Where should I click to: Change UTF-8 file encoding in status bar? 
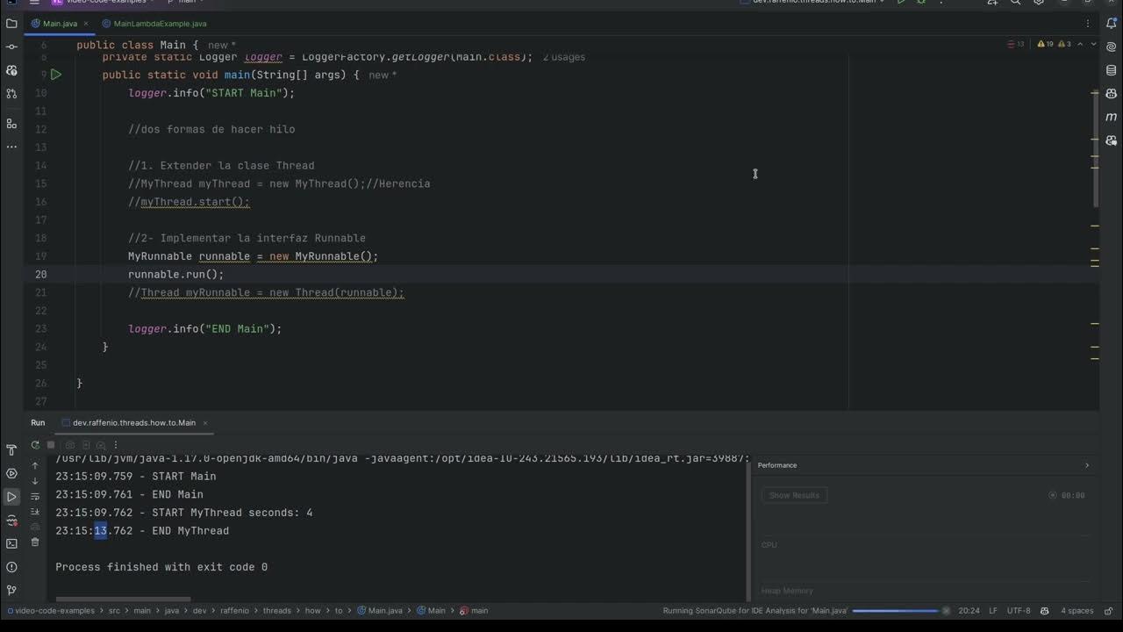click(1019, 610)
